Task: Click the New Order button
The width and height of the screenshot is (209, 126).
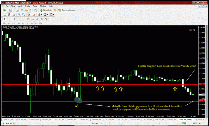Action: tap(46, 10)
